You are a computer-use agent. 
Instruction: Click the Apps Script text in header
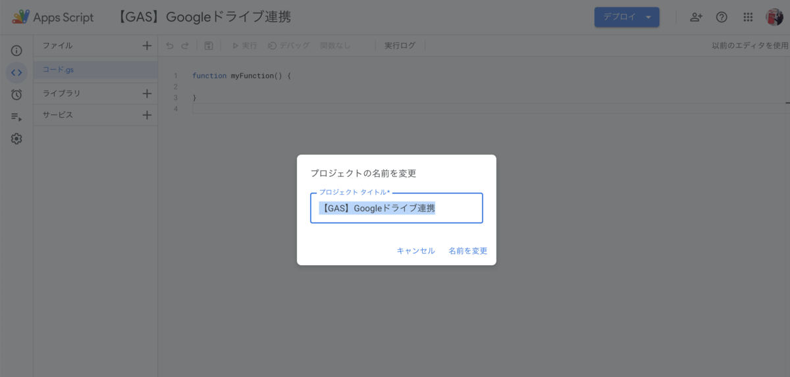[64, 17]
